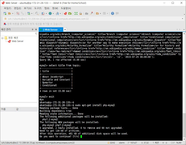Toggle full screen mode icon
This screenshot has width=186, height=145.
coord(76,13)
